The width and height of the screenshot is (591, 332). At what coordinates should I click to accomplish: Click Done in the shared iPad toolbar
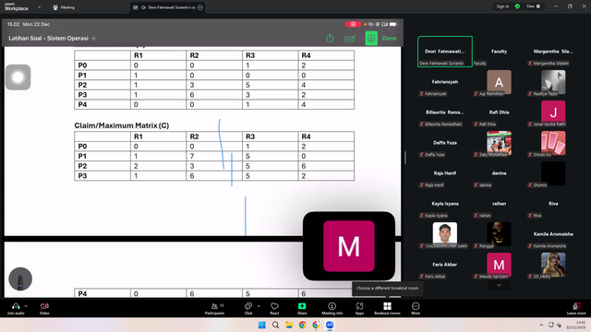coord(390,39)
